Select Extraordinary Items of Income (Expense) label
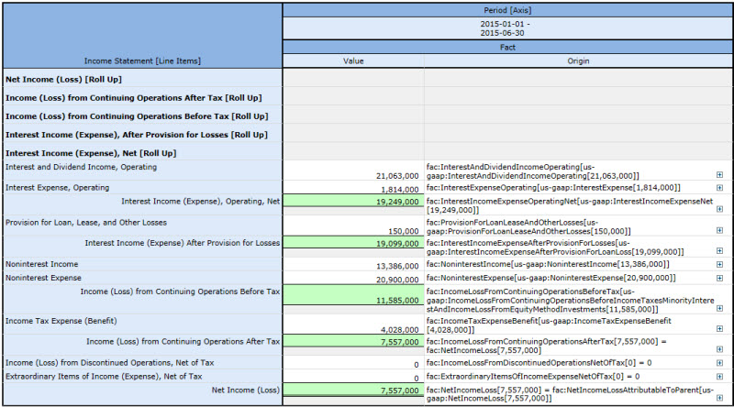Screen dimensions: 734x407 pos(104,376)
